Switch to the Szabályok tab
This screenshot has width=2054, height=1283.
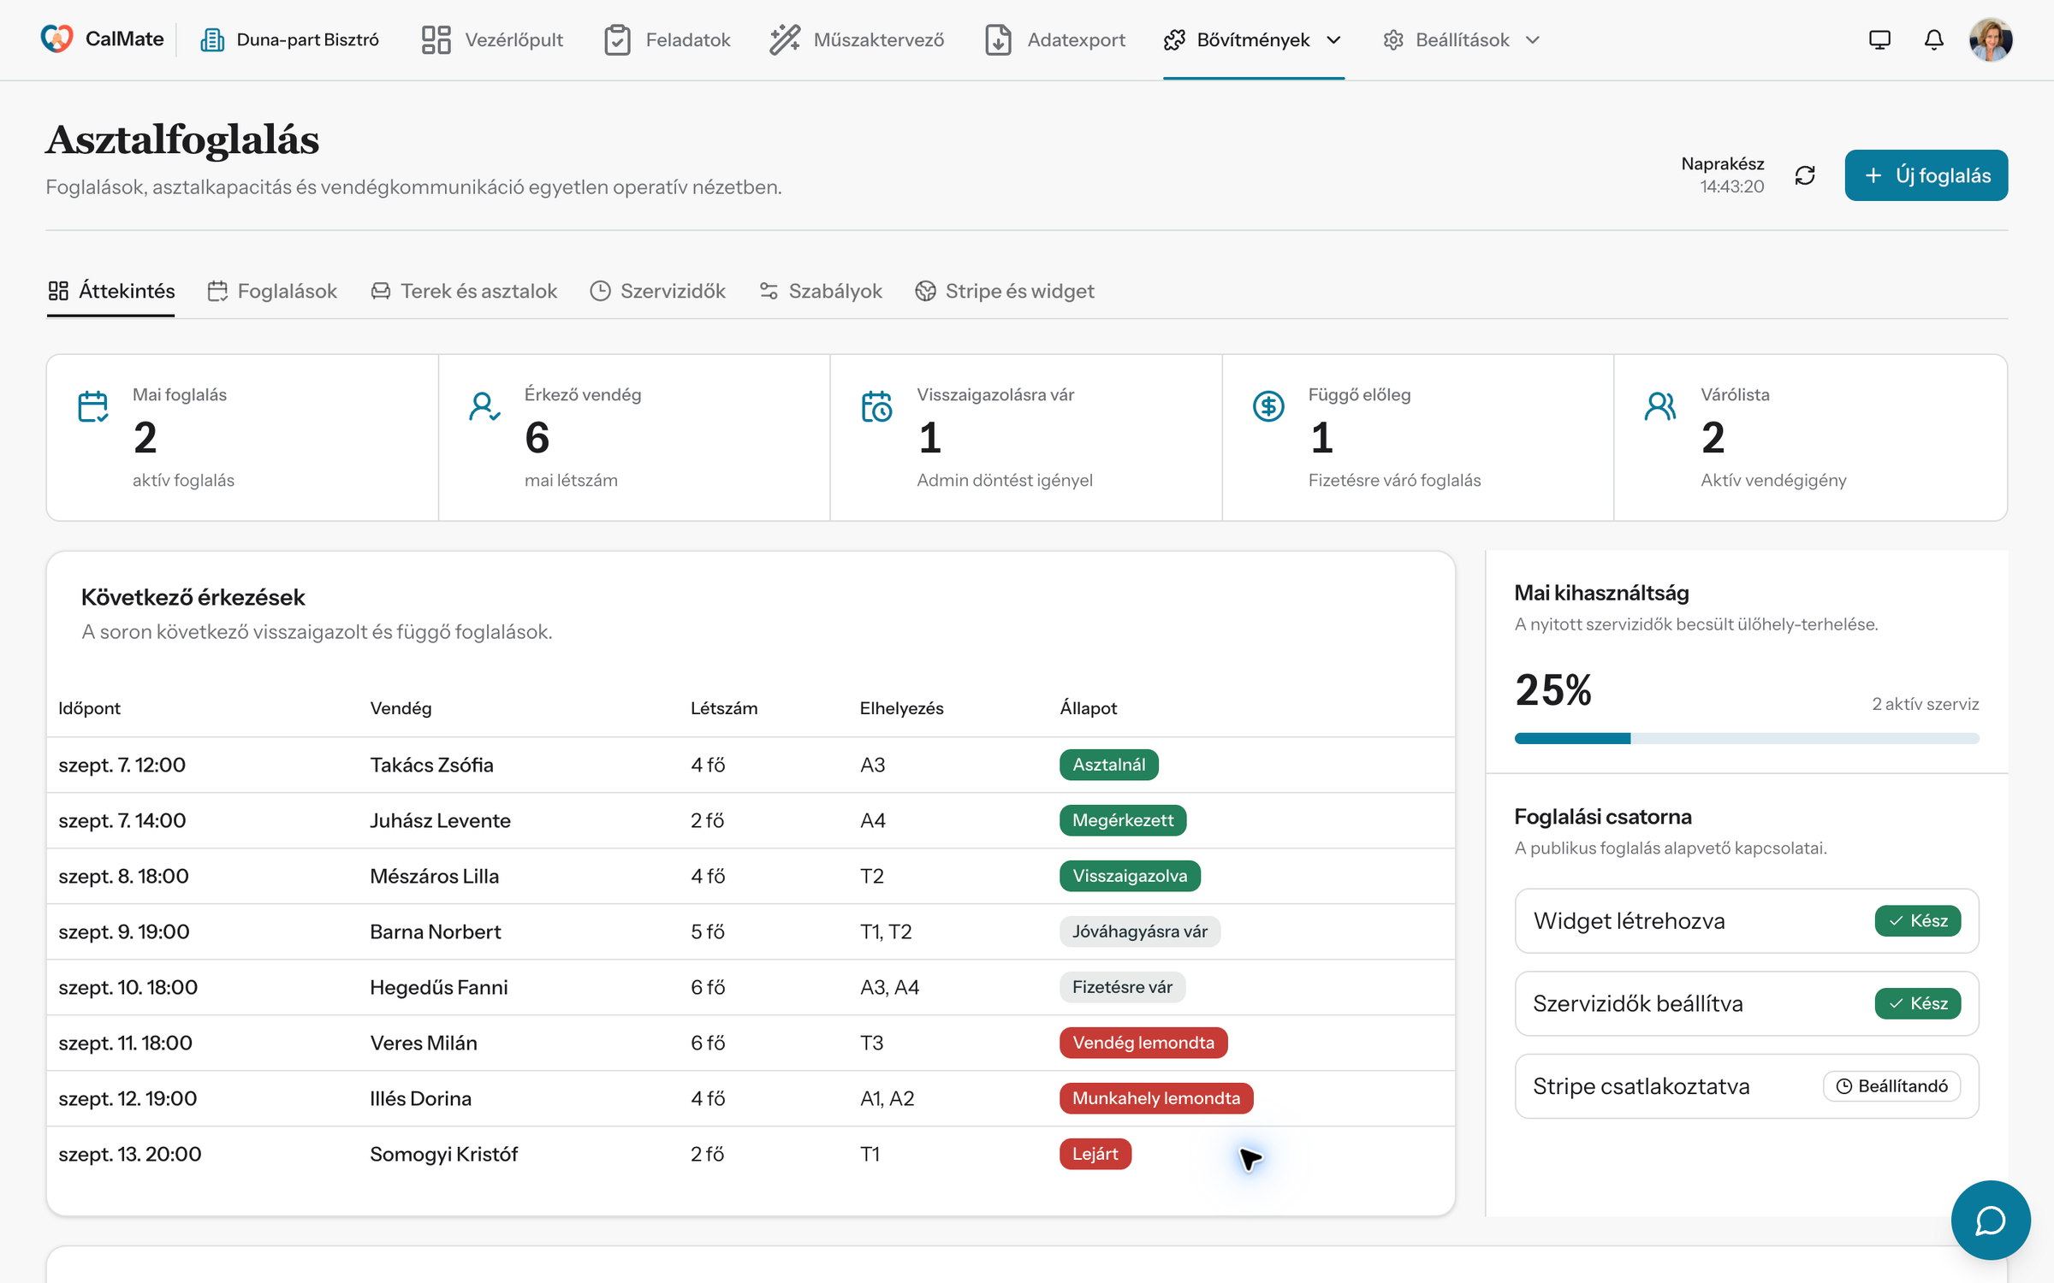(x=821, y=292)
